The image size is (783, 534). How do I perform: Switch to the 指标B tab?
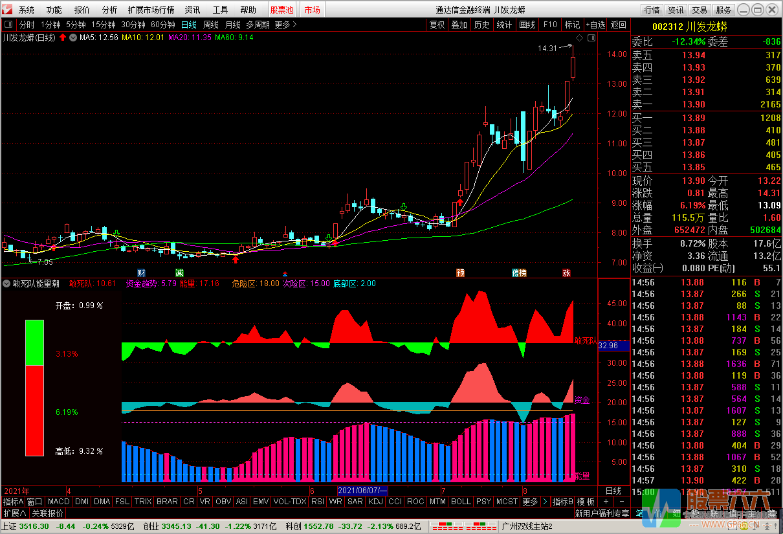coord(562,502)
